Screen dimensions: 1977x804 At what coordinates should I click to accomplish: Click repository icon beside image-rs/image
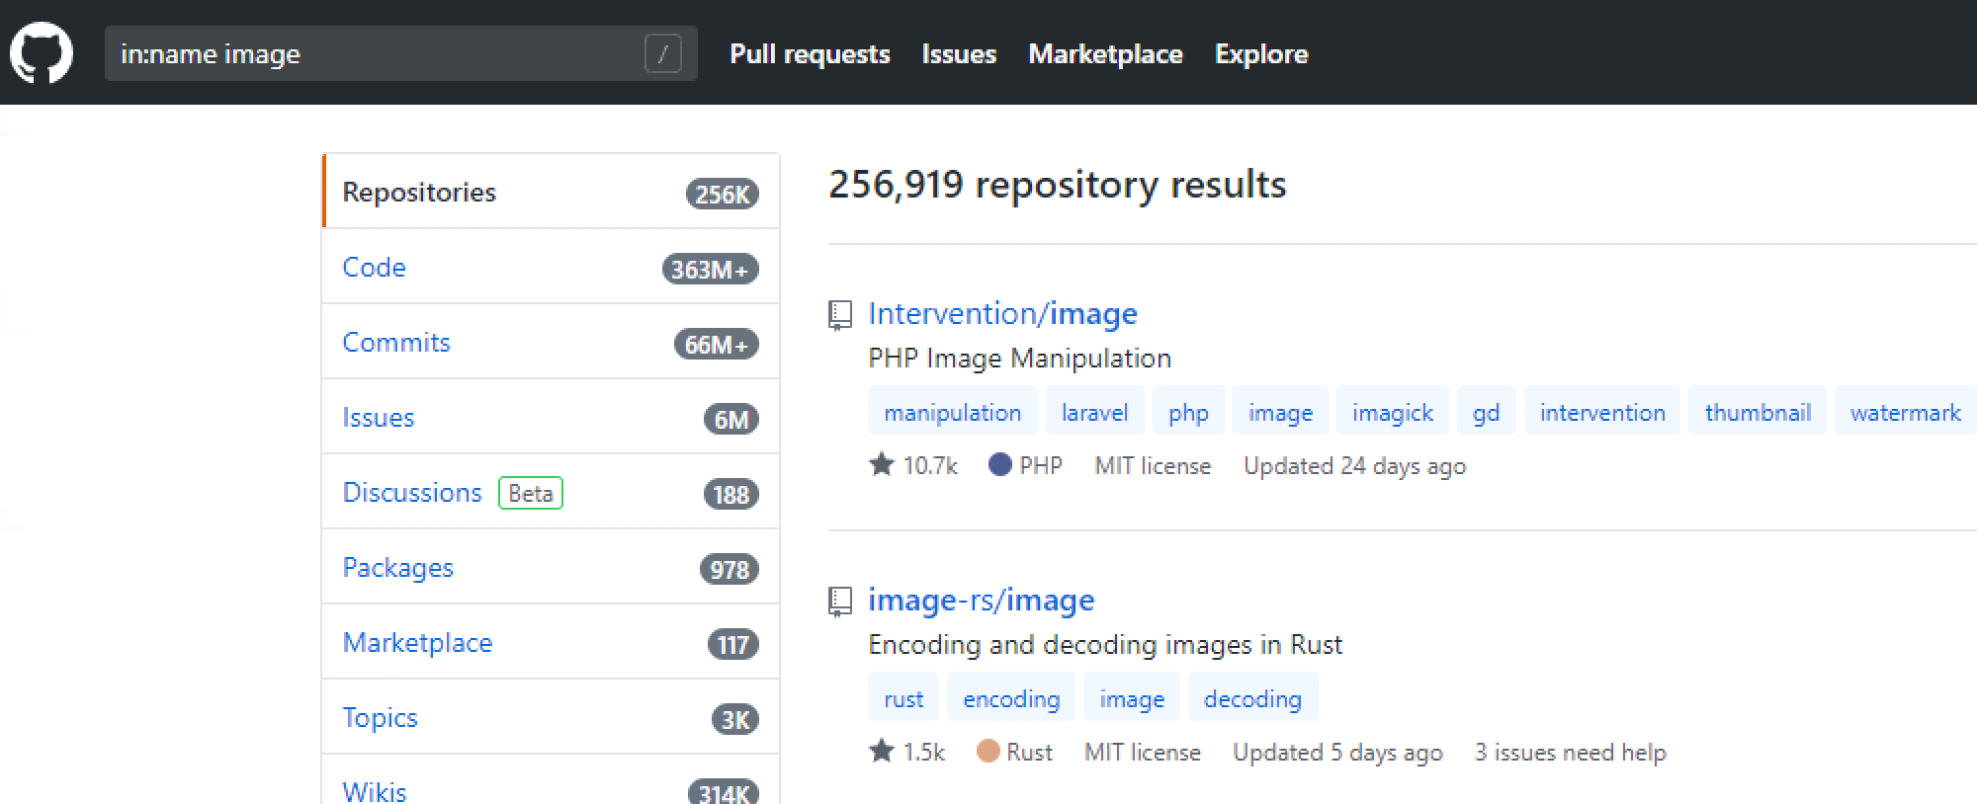coord(839,602)
